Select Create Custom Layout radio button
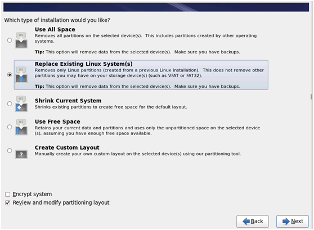The width and height of the screenshot is (314, 230). (x=10, y=150)
